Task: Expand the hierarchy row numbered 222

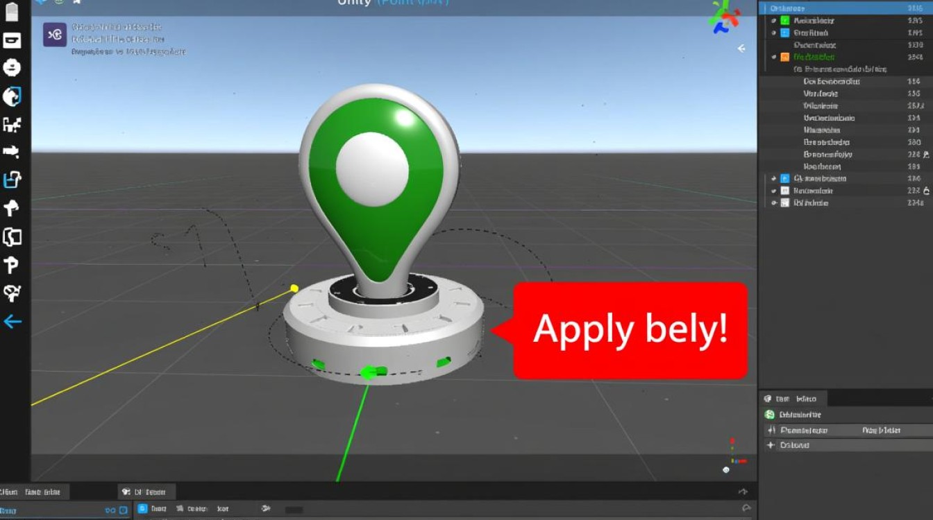Action: click(773, 191)
